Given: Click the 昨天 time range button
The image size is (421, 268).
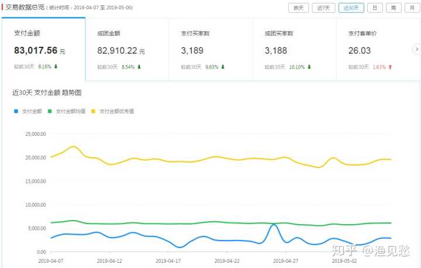Looking at the screenshot, I should tap(298, 8).
